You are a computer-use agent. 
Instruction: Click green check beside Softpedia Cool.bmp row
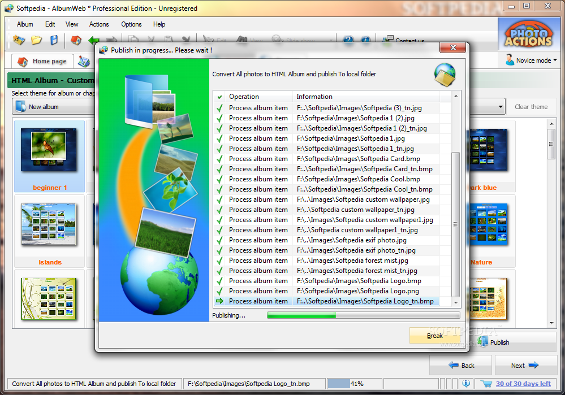(219, 179)
